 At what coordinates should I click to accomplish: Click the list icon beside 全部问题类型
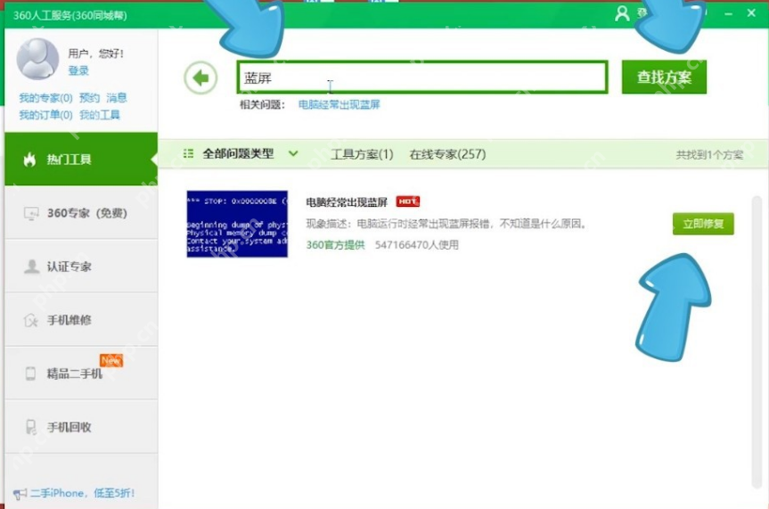pos(188,153)
